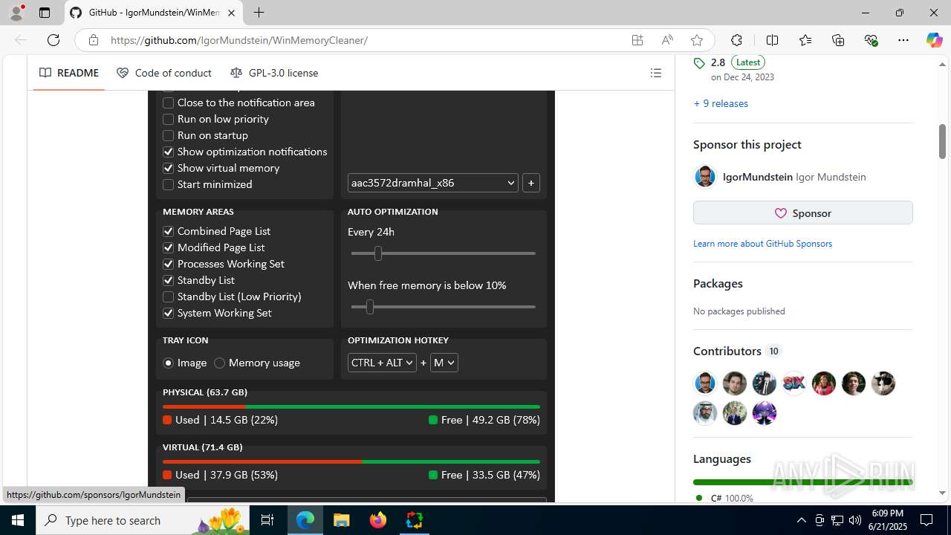Screen dimensions: 951x535
Task: Open File Explorer from taskbar
Action: click(341, 520)
